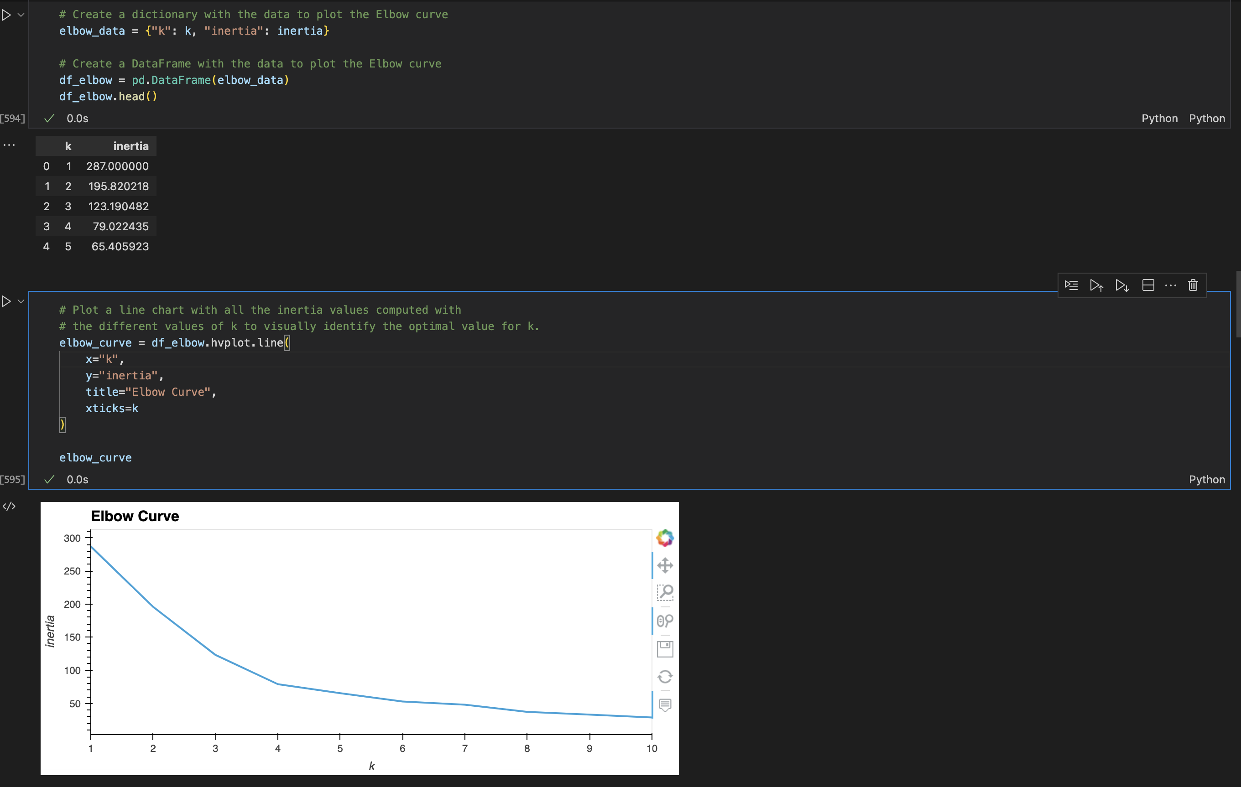The width and height of the screenshot is (1241, 787).
Task: Open the More Actions ellipsis in the cell toolbar
Action: click(1170, 285)
